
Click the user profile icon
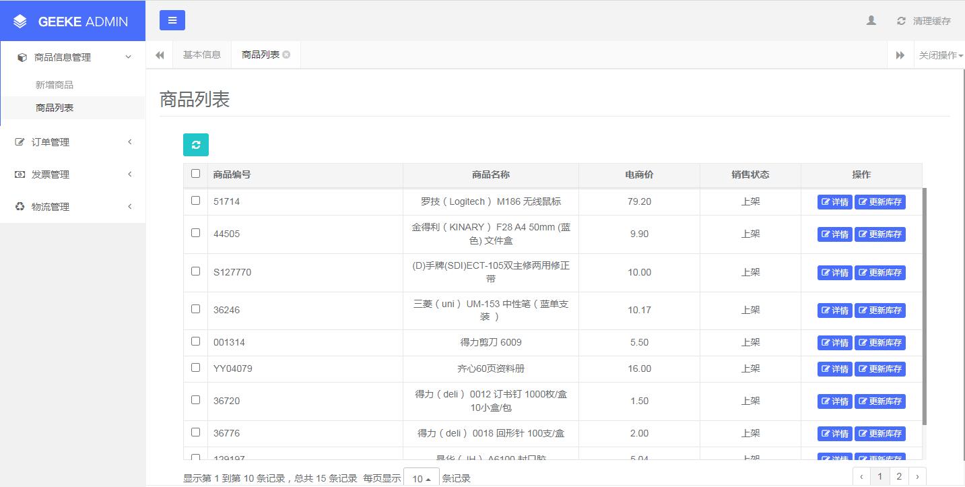click(x=871, y=21)
